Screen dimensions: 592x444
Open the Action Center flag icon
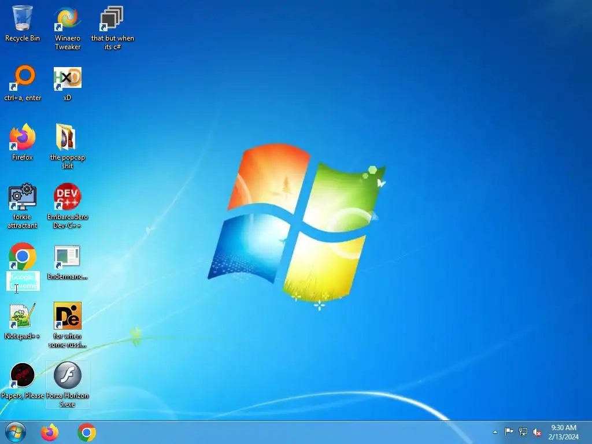point(509,431)
